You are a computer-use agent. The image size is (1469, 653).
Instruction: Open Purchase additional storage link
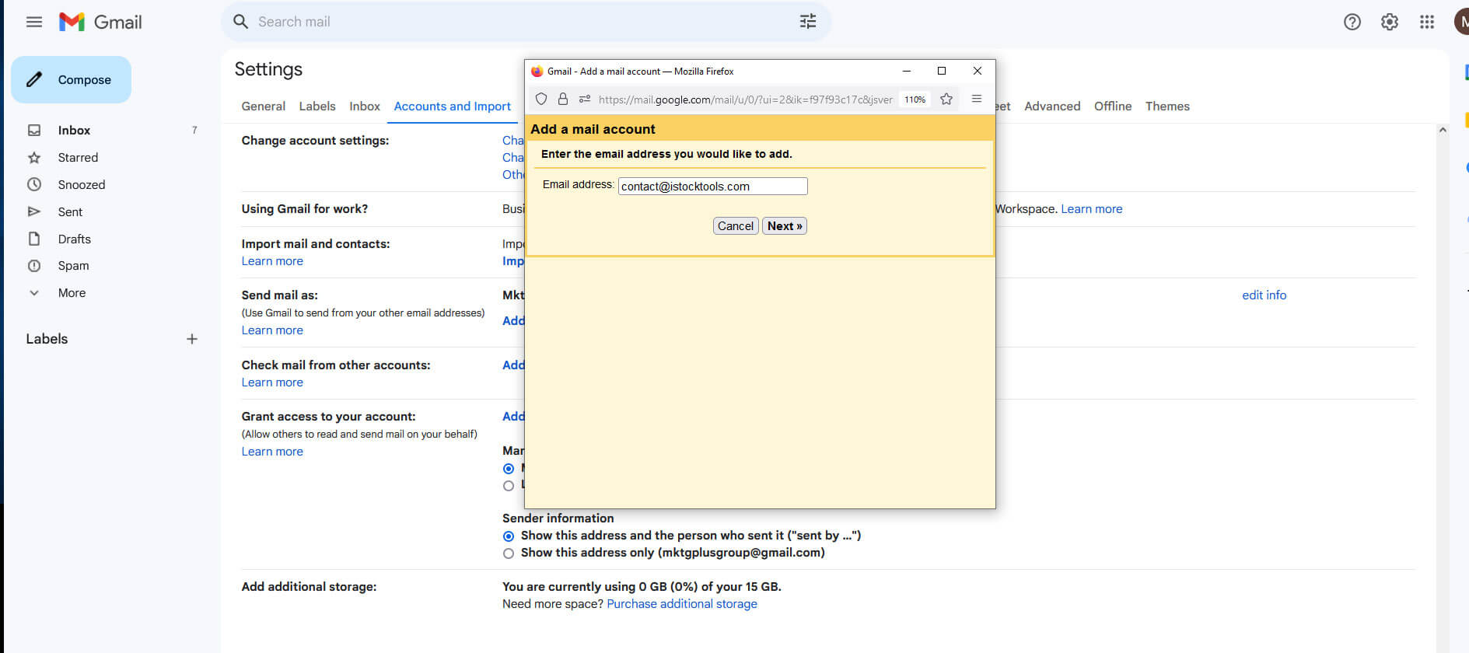(x=682, y=604)
